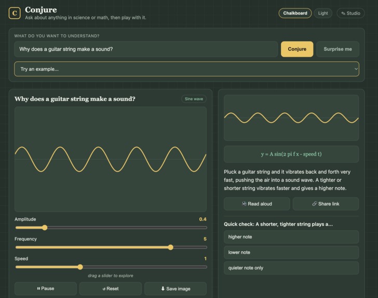Adjust the Frequency slider
This screenshot has width=378, height=298.
pos(111,247)
